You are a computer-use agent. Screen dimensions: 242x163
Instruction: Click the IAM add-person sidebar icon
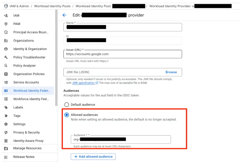click(x=6, y=16)
